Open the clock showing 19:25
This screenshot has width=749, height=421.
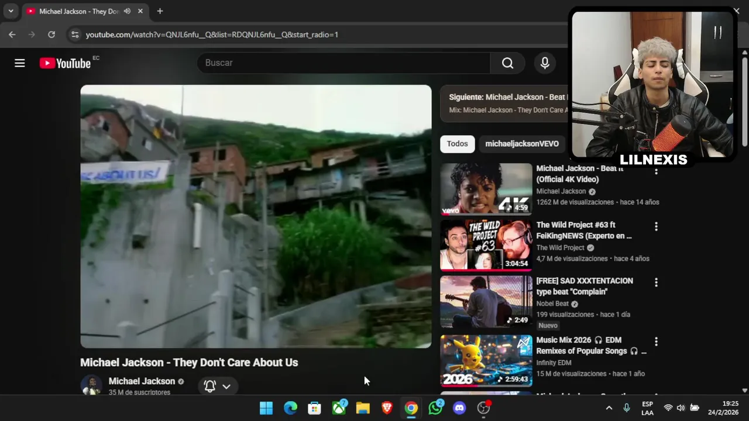723,408
